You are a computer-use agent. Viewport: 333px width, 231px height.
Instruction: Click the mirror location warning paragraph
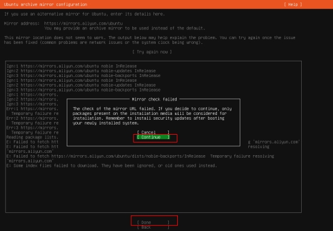tap(150, 40)
